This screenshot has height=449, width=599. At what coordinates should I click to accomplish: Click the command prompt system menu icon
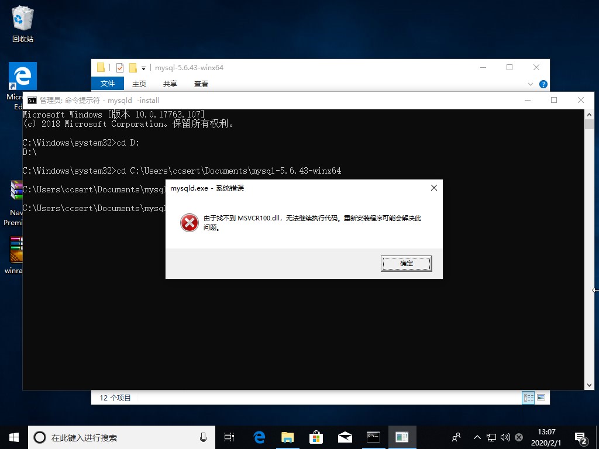click(x=32, y=101)
